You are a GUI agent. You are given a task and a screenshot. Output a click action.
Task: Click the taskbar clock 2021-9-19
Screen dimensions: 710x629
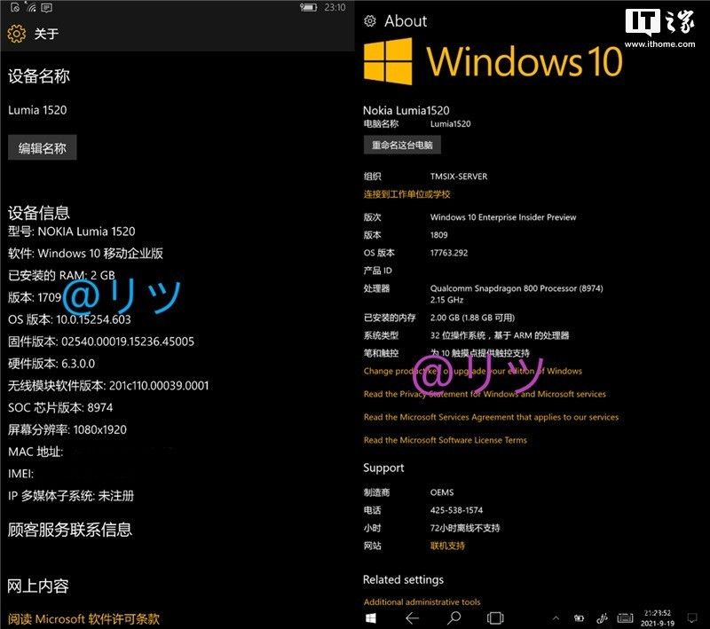point(658,618)
